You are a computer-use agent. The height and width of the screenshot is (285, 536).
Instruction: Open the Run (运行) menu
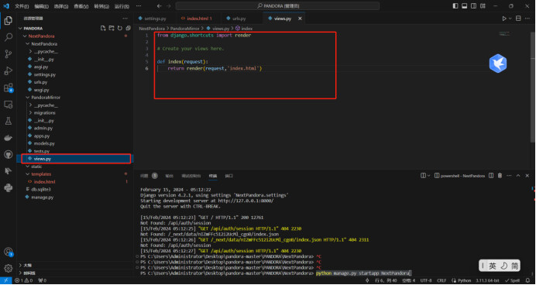122,6
